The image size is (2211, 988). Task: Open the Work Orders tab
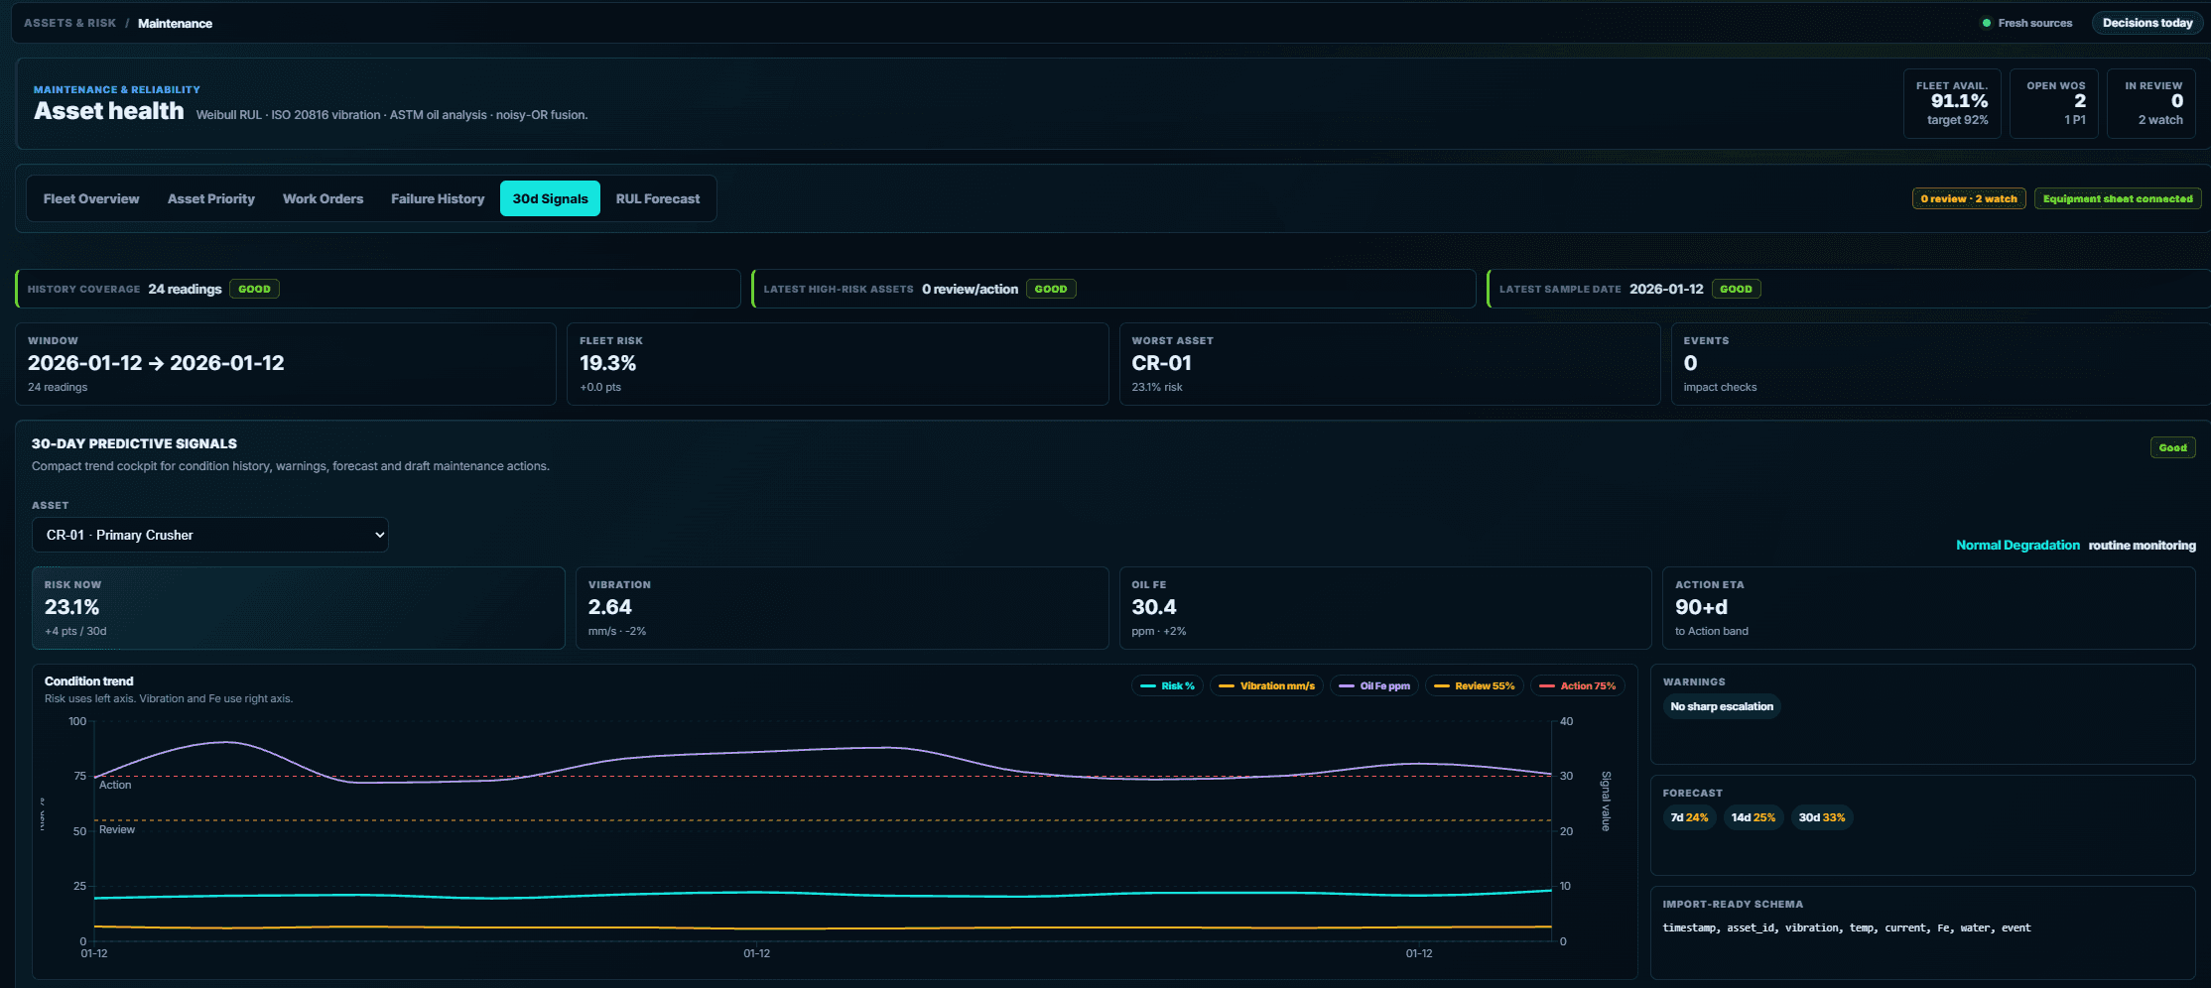point(323,198)
